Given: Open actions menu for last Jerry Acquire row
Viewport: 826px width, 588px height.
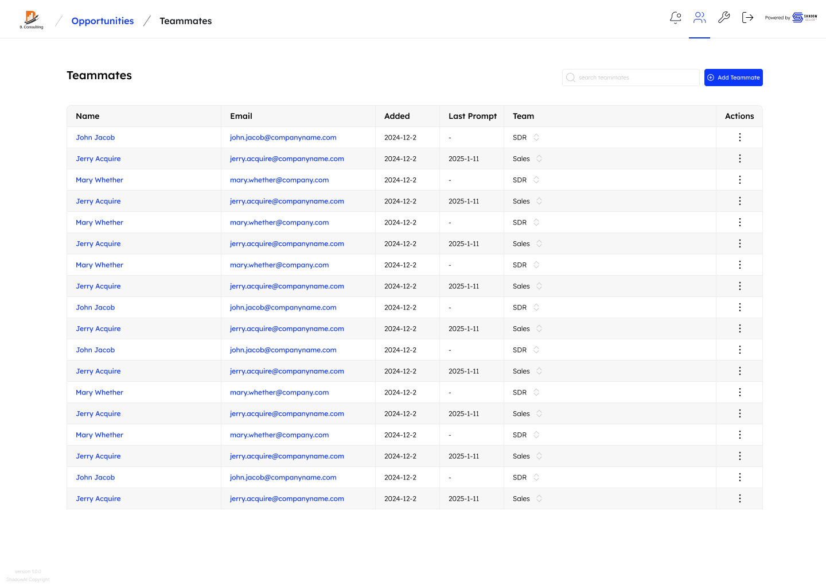Looking at the screenshot, I should pyautogui.click(x=739, y=498).
